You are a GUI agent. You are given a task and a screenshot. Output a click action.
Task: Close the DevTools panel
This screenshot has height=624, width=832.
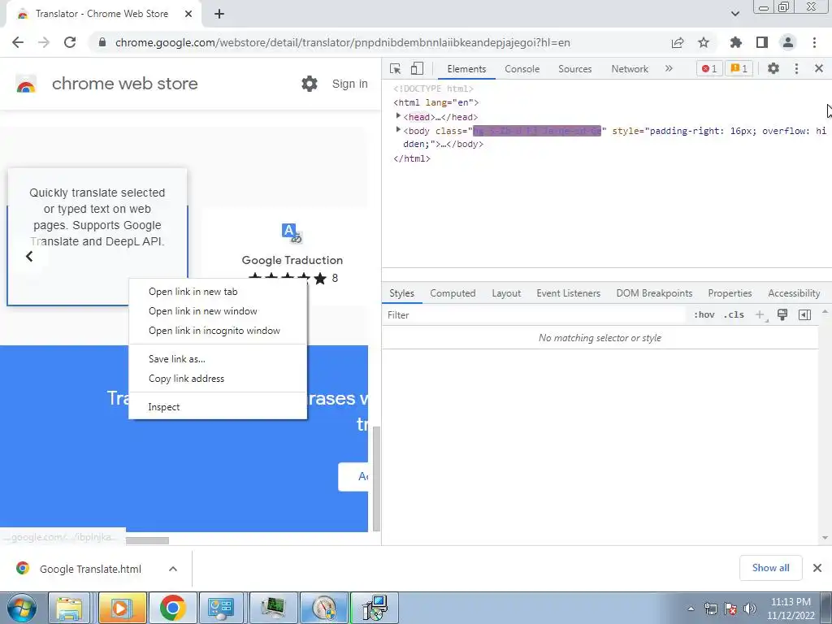819,68
